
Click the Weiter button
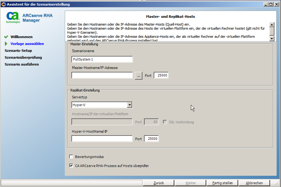[191, 183]
